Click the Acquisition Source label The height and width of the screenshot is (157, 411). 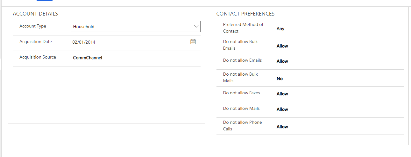(38, 57)
